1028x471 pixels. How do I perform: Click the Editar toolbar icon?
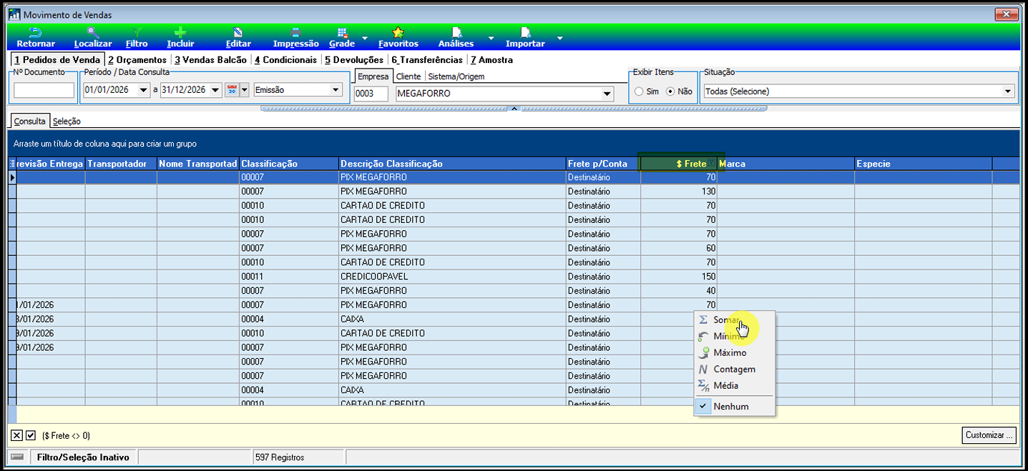point(238,32)
